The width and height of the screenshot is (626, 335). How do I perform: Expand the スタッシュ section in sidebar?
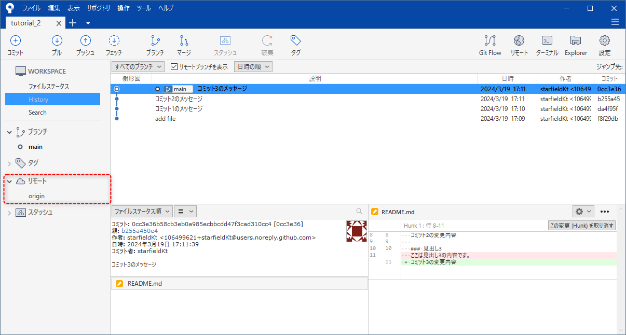coord(9,213)
